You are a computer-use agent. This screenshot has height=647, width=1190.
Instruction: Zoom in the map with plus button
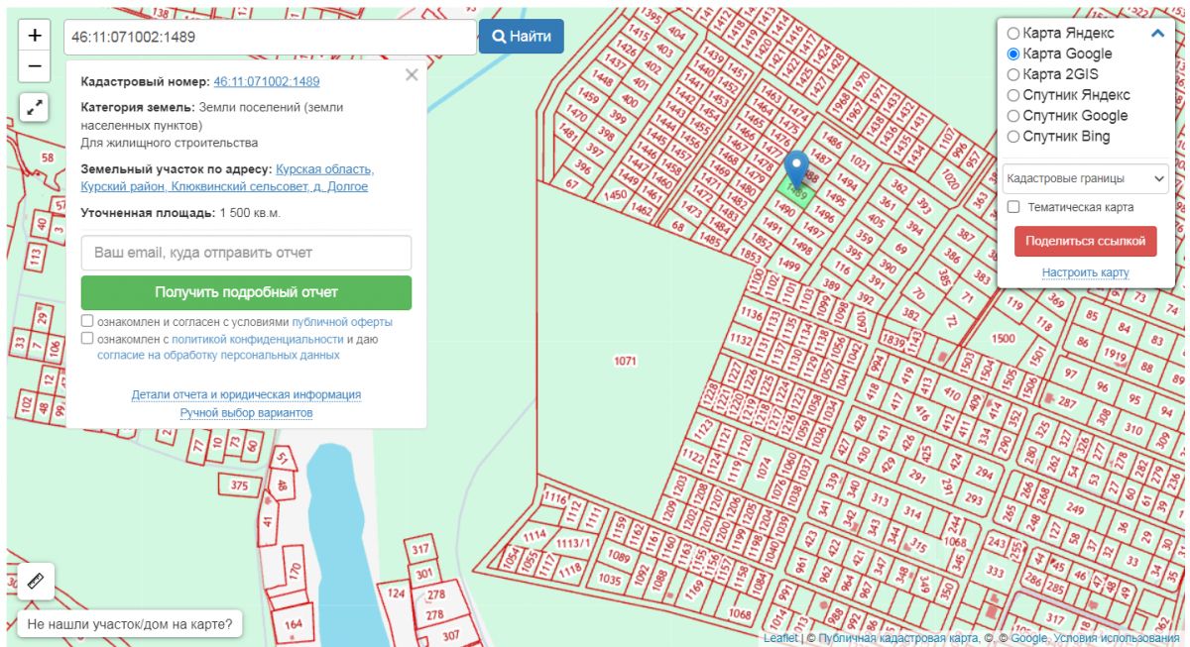tap(35, 36)
